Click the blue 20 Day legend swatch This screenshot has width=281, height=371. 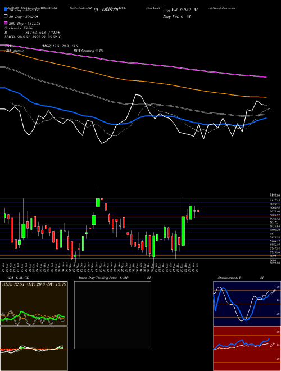(6, 10)
